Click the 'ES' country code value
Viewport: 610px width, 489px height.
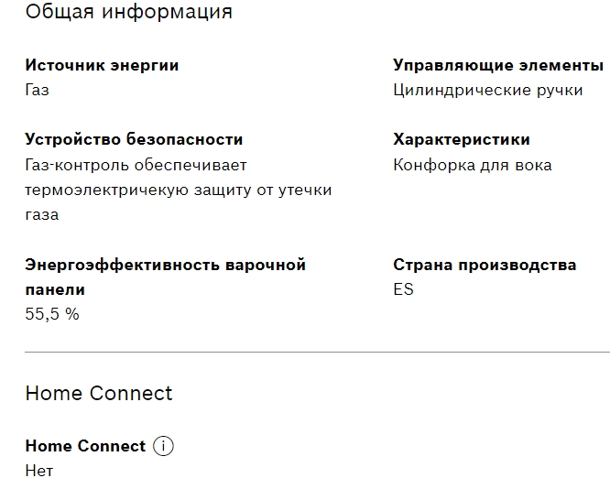(x=403, y=289)
